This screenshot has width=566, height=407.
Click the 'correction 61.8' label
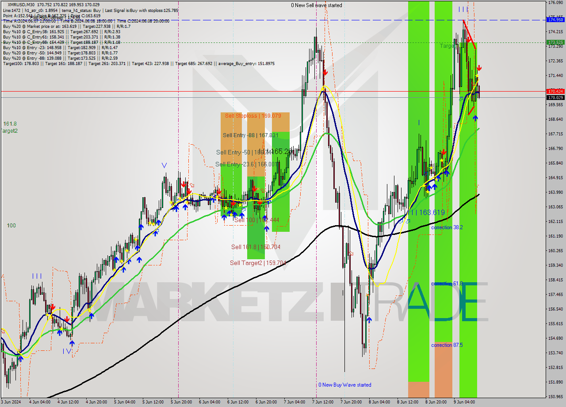[447, 284]
